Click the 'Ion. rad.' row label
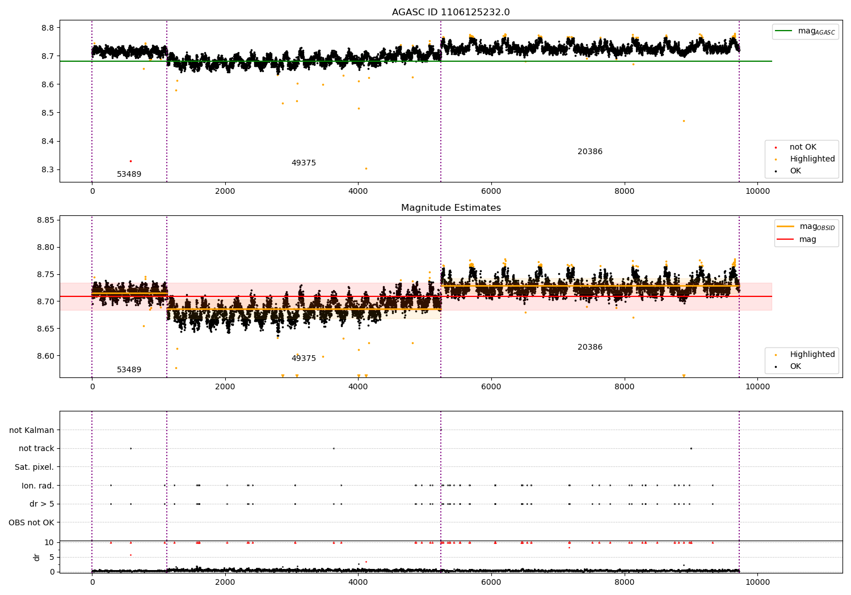 point(38,486)
